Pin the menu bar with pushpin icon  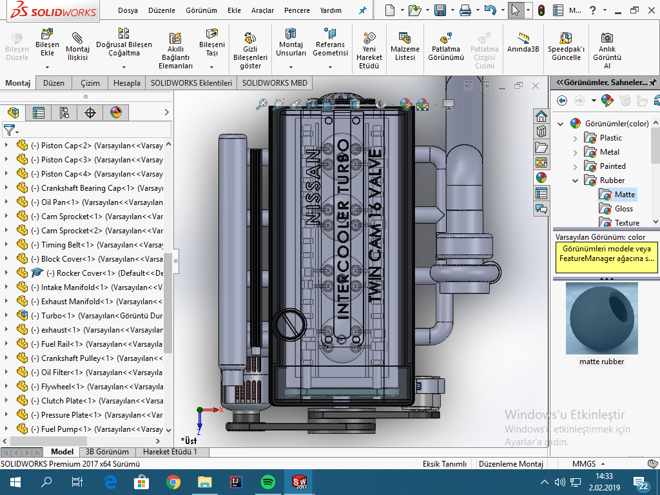362,10
